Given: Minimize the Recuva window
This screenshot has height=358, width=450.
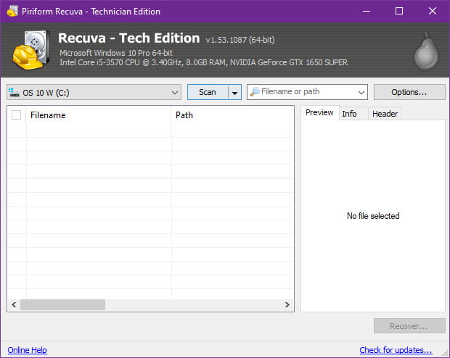Looking at the screenshot, I should [x=367, y=11].
